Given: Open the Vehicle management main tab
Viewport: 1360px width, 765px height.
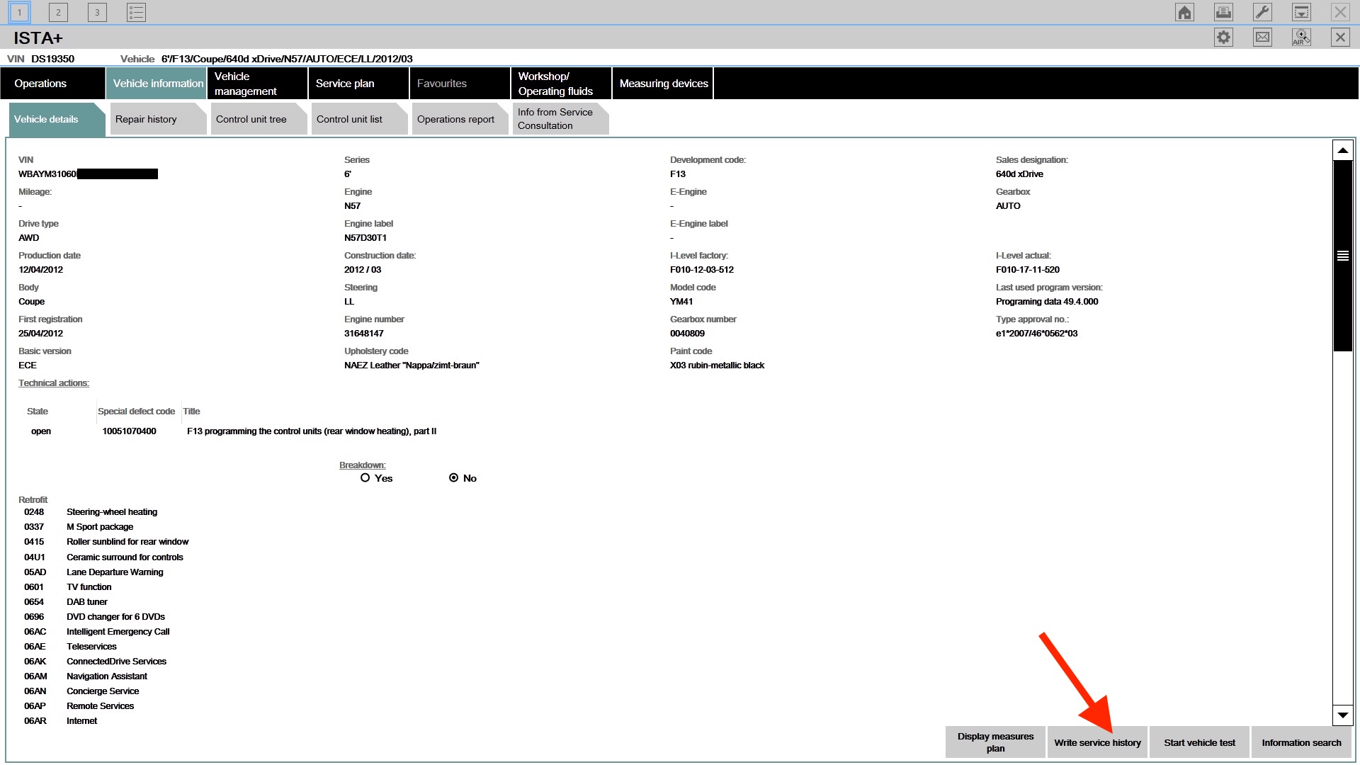Looking at the screenshot, I should 257,84.
